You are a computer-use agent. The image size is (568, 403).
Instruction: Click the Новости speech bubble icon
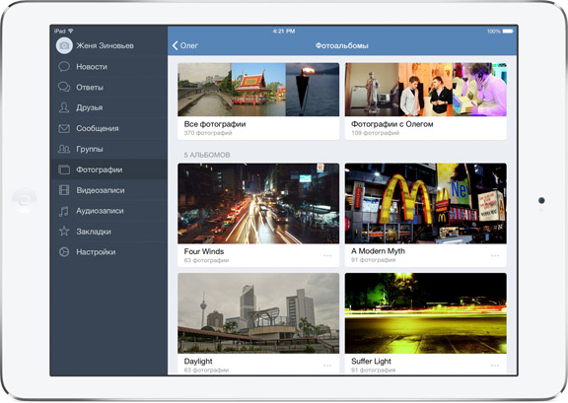64,66
